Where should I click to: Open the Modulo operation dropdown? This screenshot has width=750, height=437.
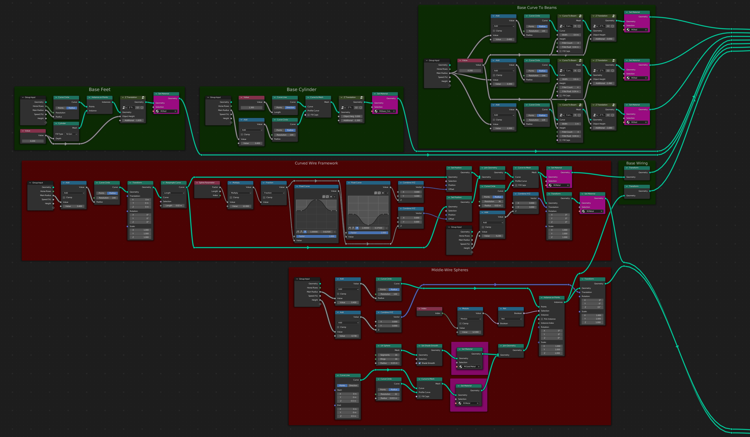coord(470,319)
